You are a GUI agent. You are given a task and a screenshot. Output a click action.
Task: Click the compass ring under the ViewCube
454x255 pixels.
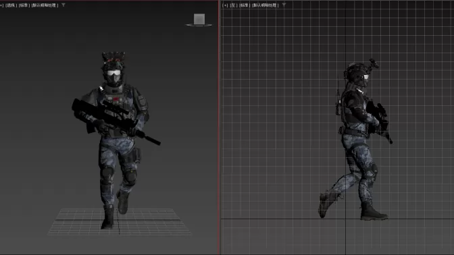coord(199,25)
